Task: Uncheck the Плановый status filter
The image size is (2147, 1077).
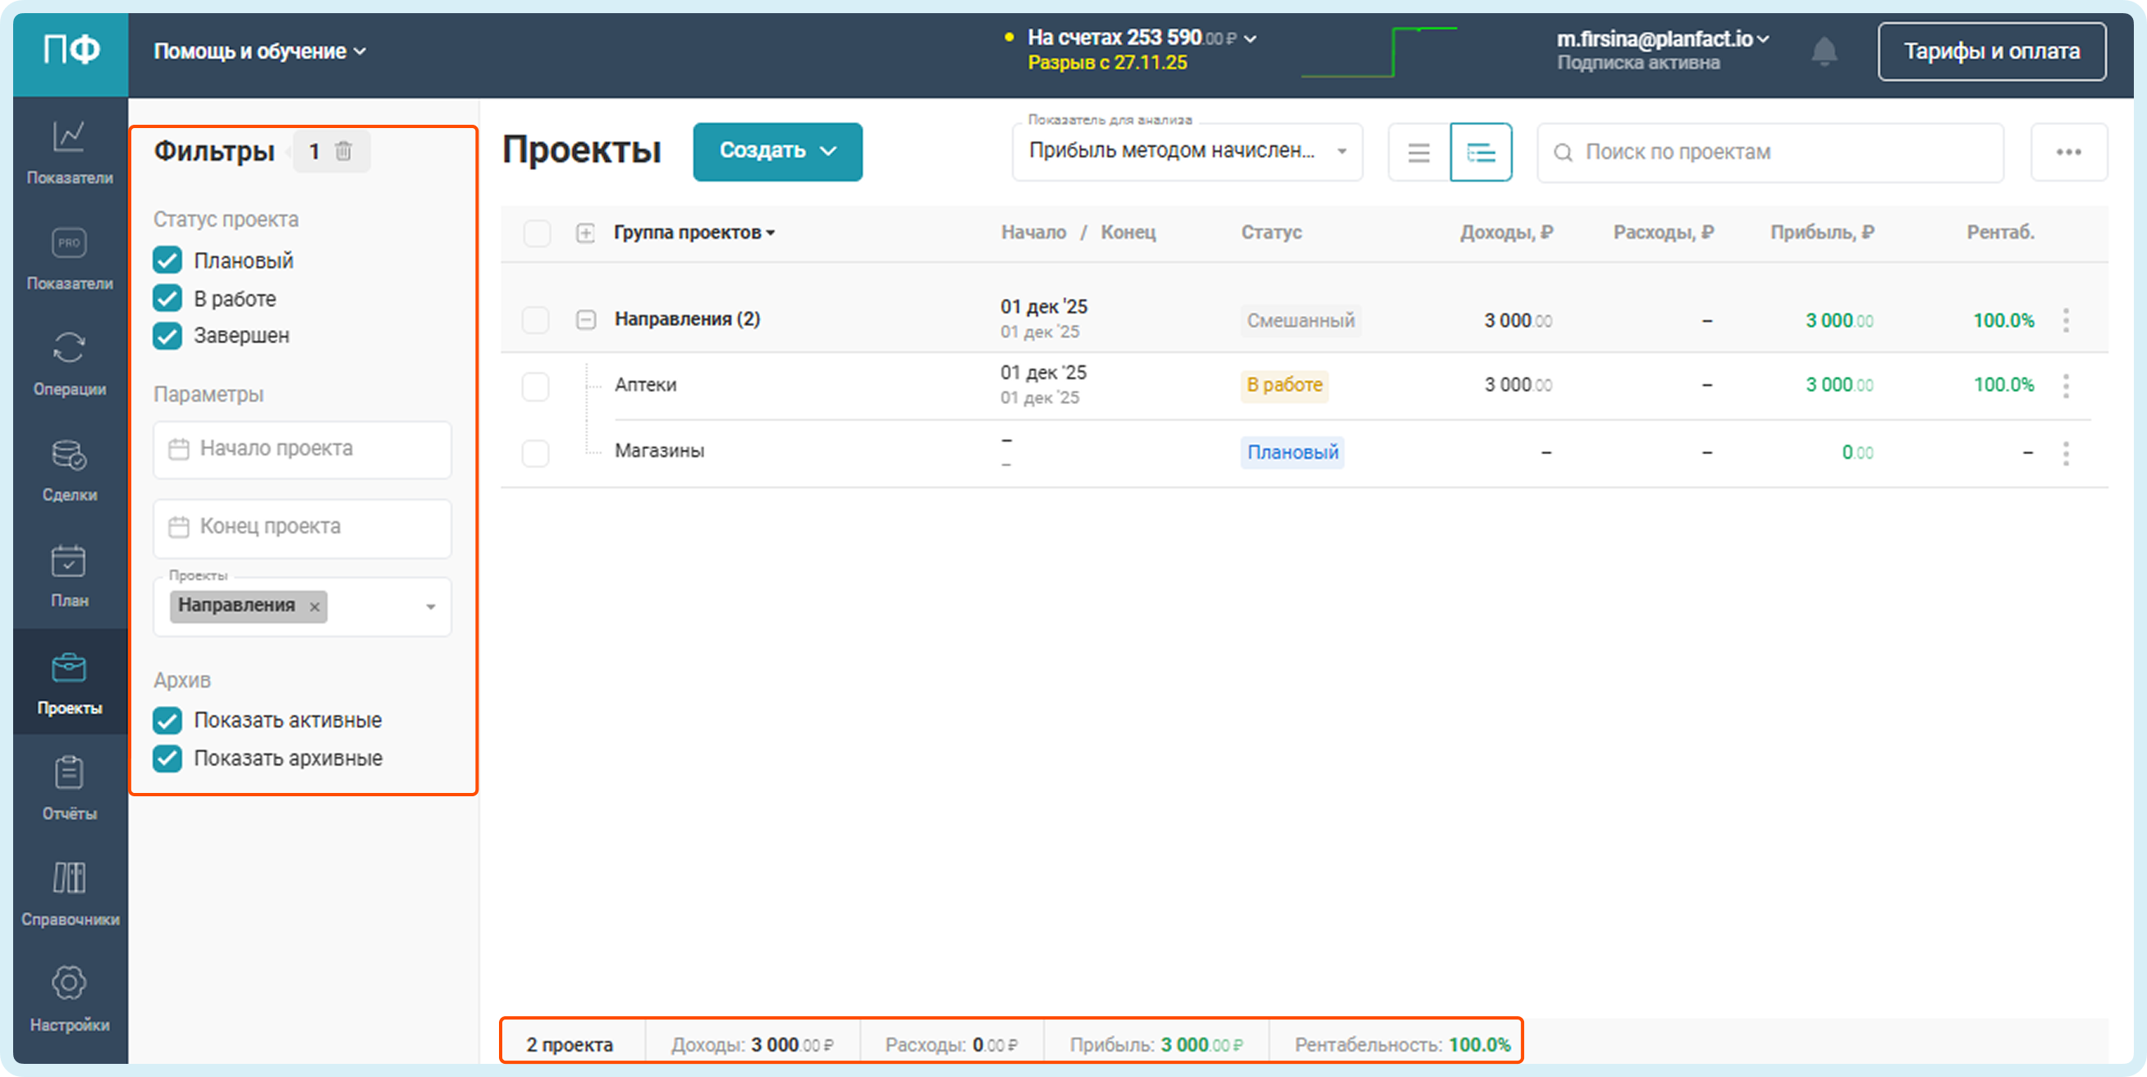Action: click(167, 261)
